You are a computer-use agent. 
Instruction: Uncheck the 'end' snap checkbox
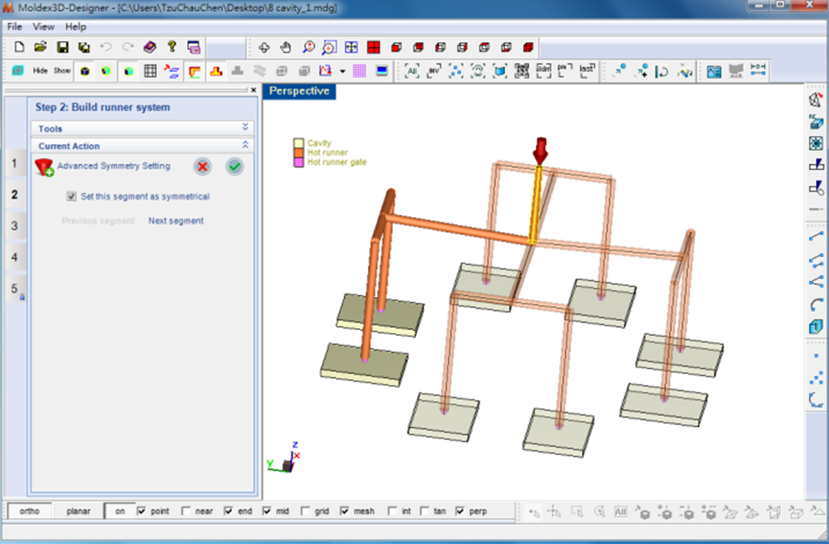228,511
